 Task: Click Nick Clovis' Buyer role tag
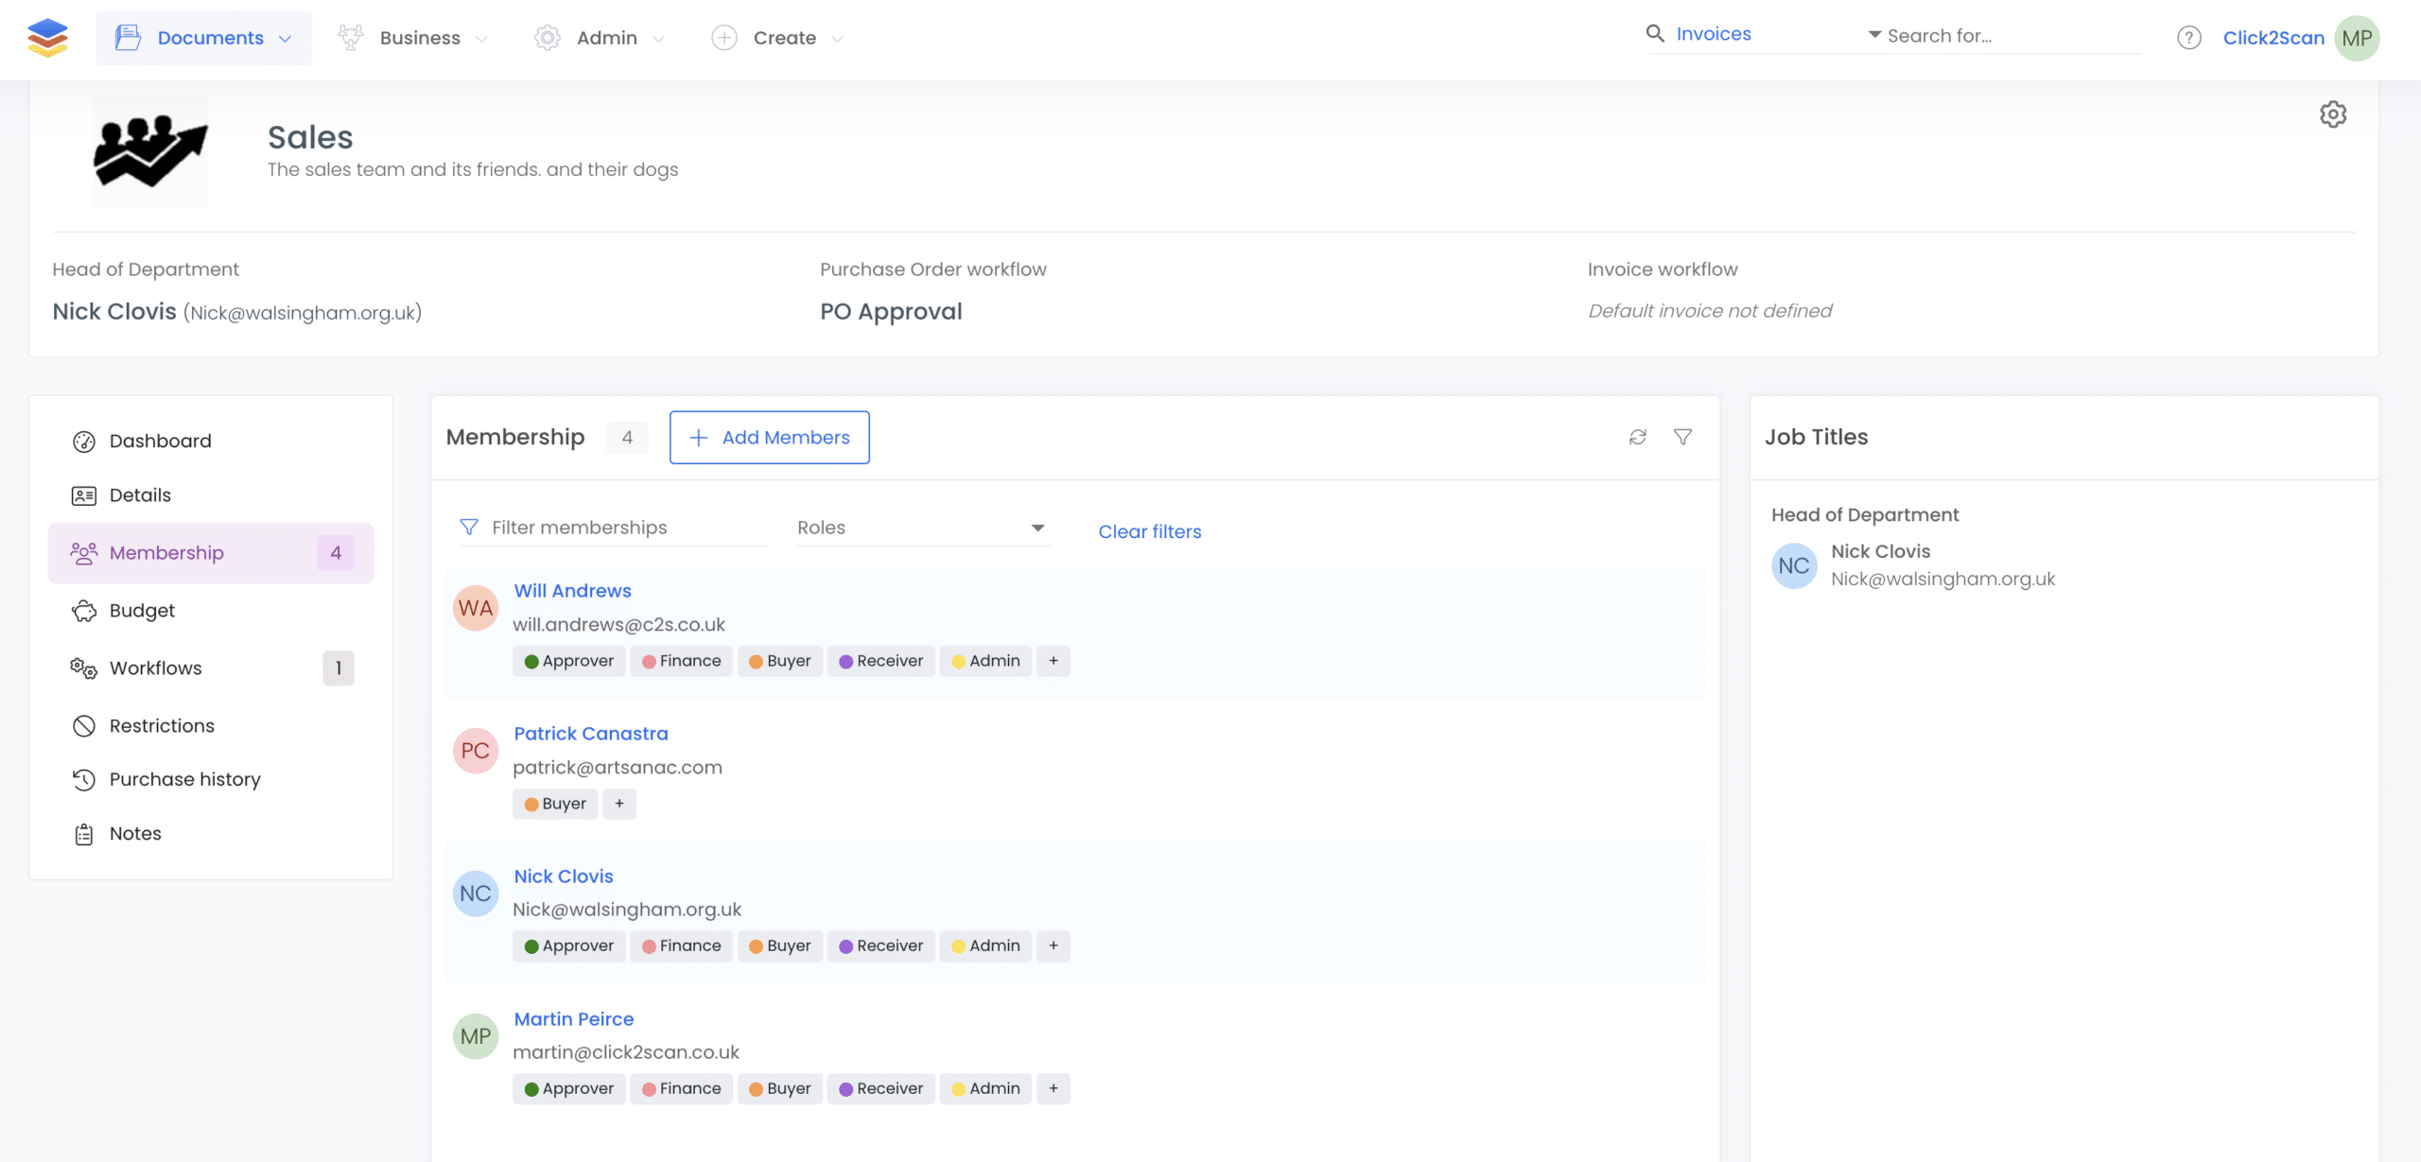[779, 946]
